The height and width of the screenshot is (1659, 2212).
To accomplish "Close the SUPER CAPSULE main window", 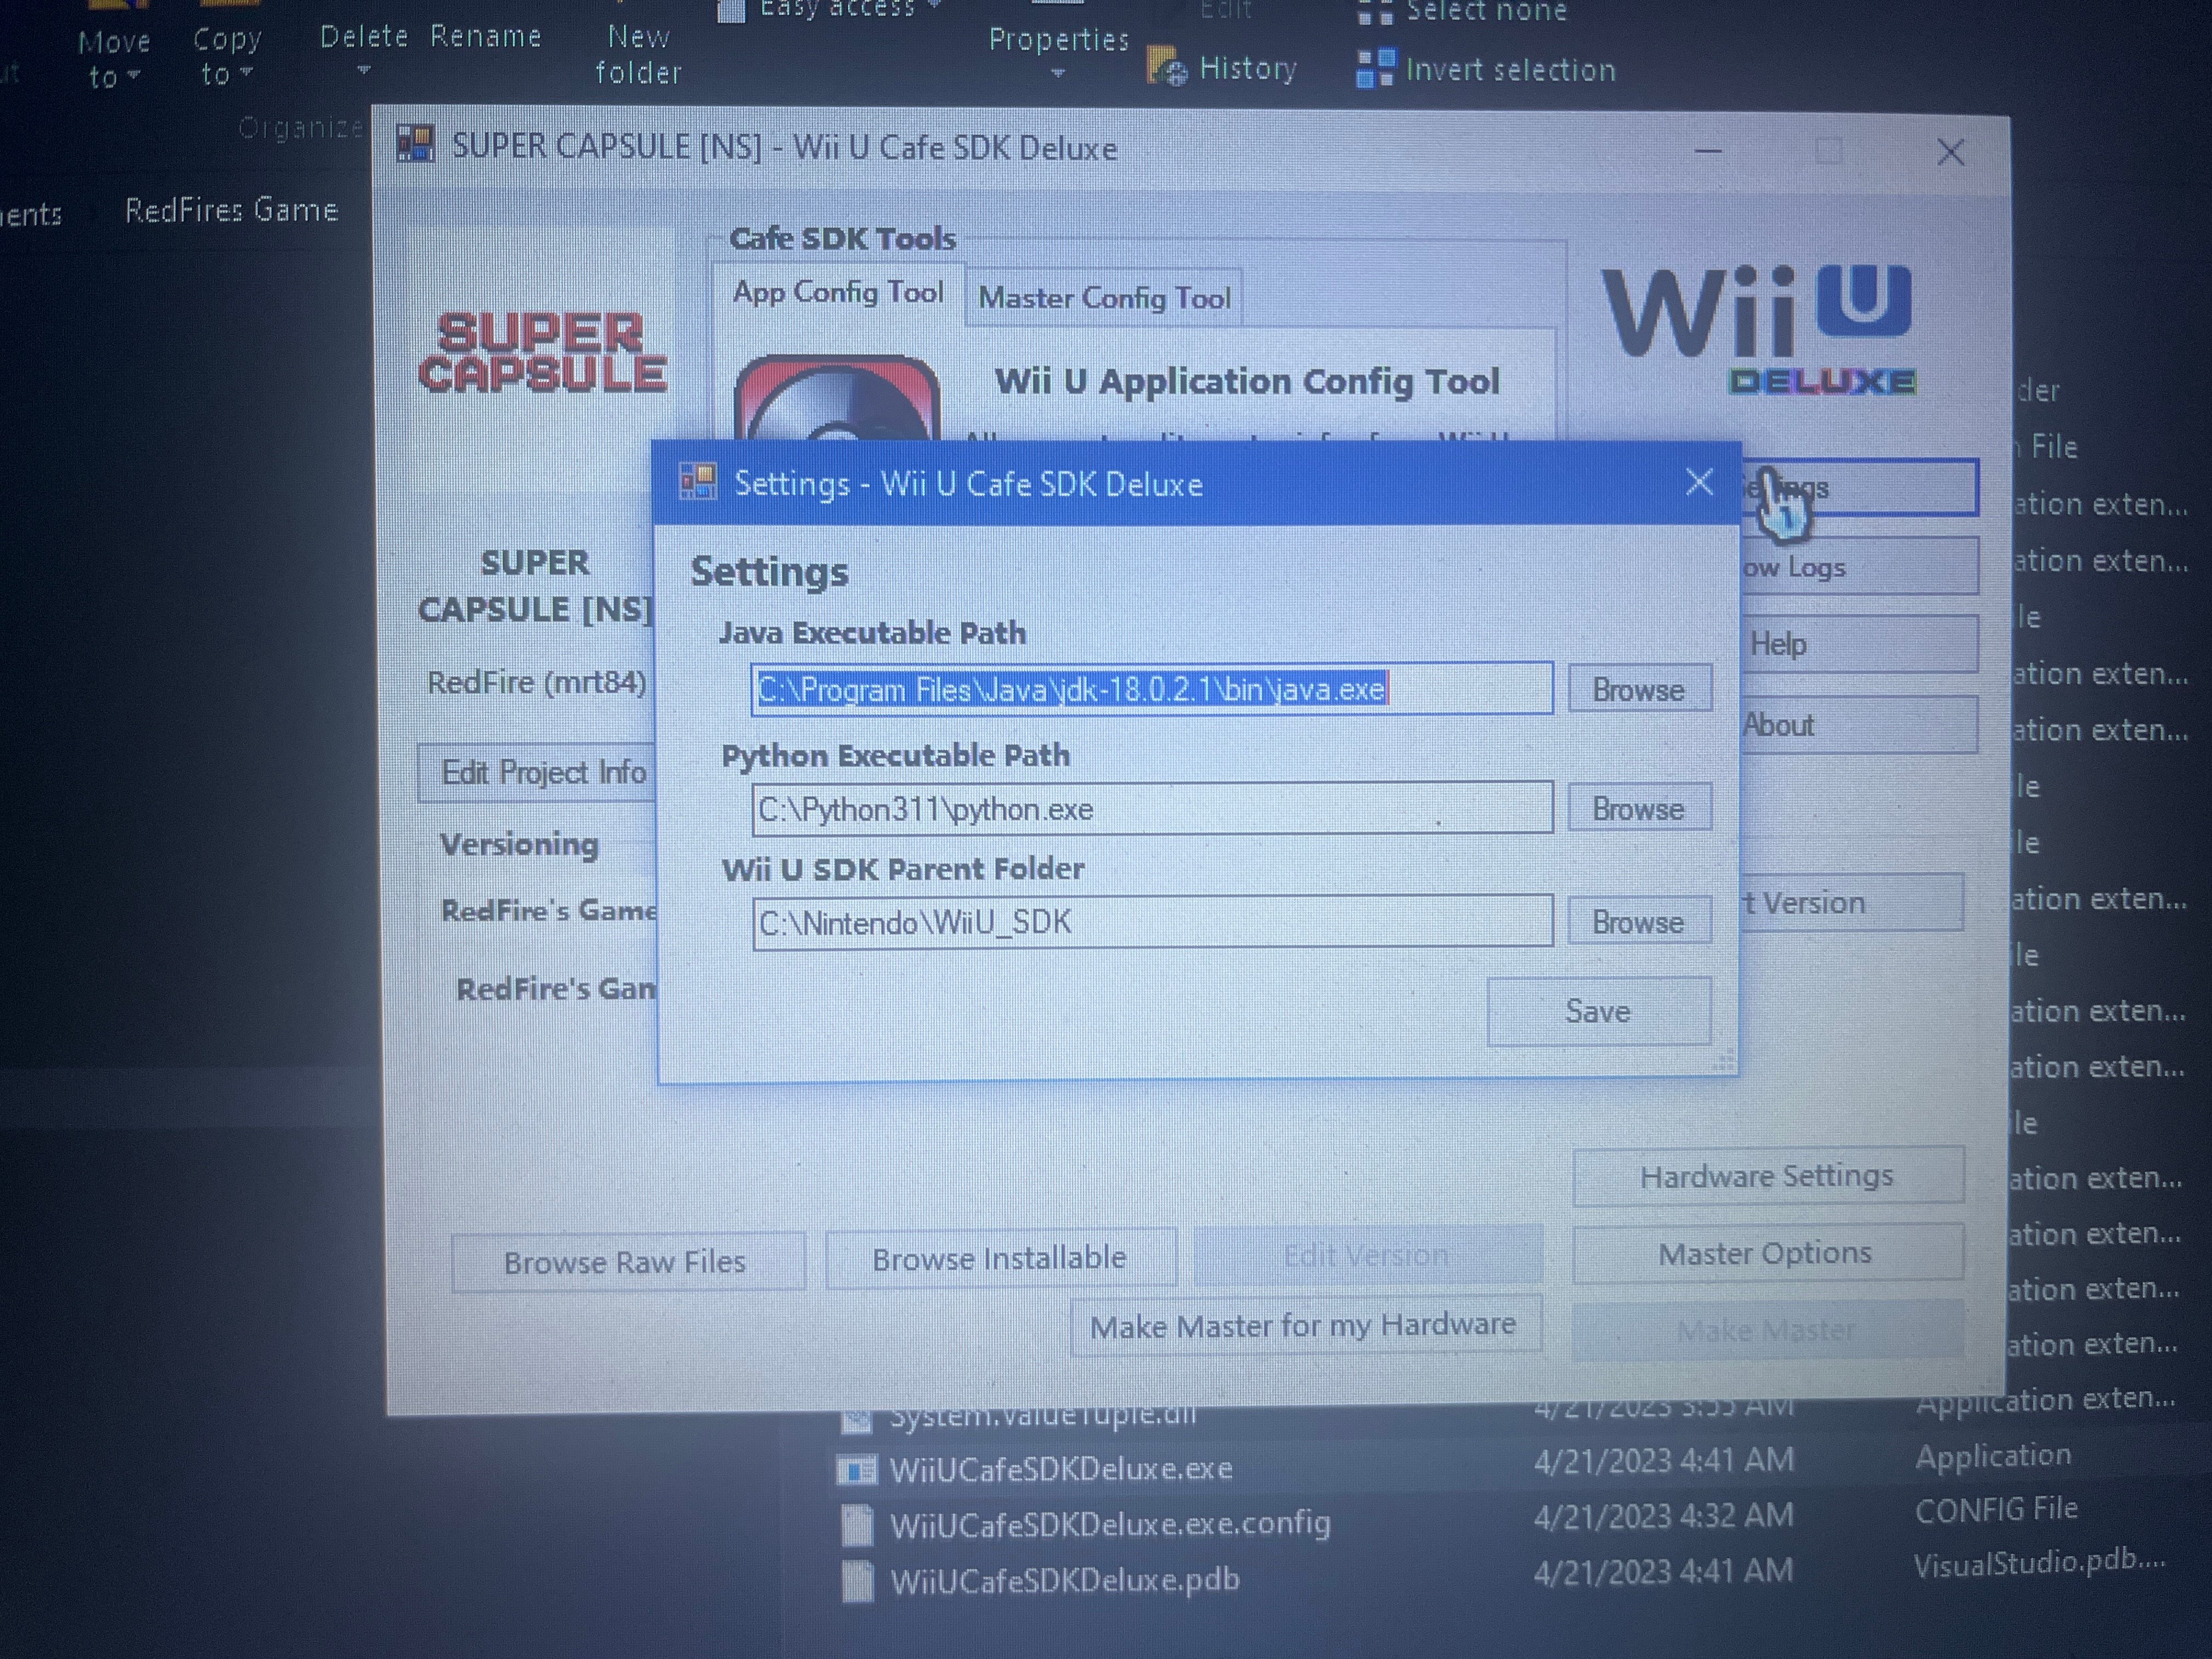I will pos(1950,153).
